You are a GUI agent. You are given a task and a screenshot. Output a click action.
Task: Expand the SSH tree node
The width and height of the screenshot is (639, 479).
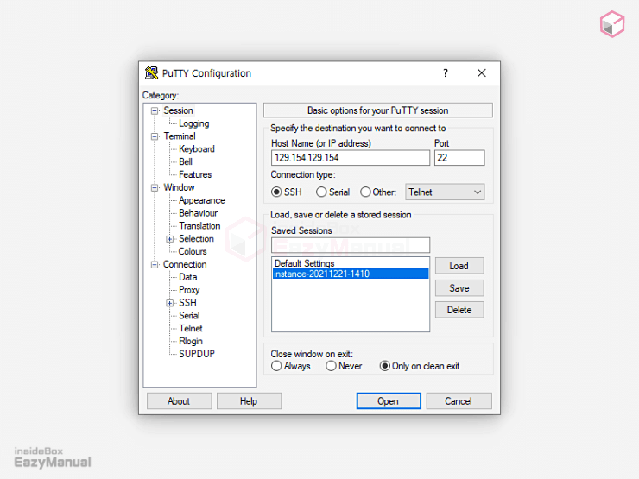(170, 303)
